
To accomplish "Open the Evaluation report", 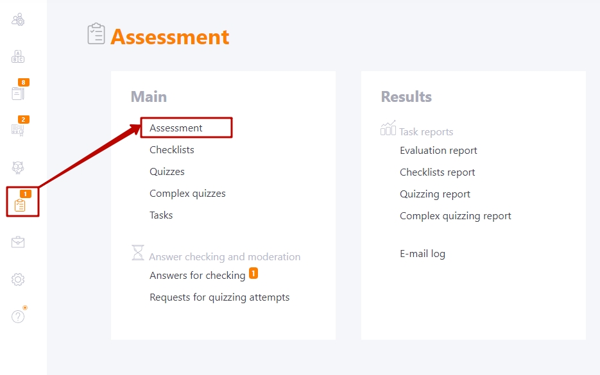I will pos(438,151).
